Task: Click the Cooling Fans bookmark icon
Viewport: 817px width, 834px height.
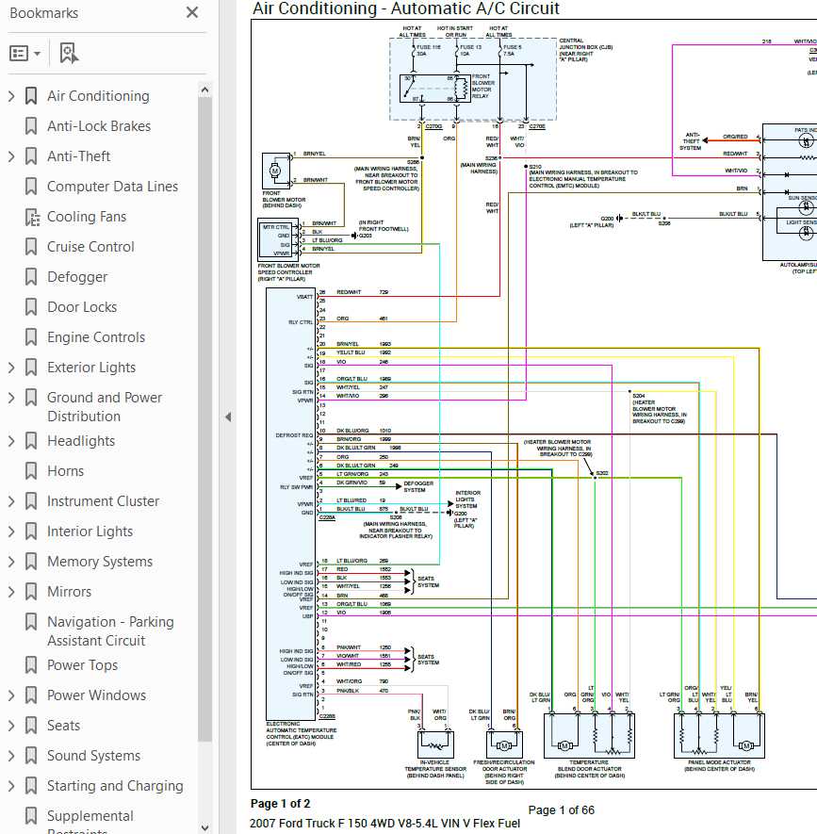Action: [32, 217]
